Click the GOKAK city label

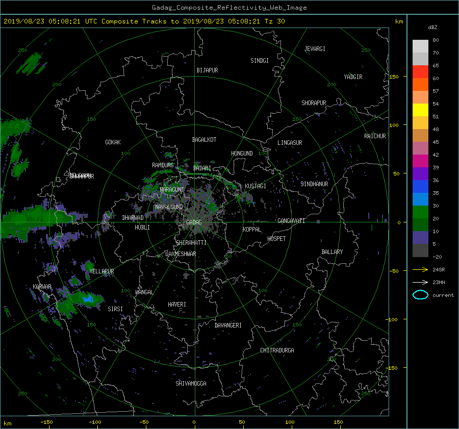[x=113, y=142]
